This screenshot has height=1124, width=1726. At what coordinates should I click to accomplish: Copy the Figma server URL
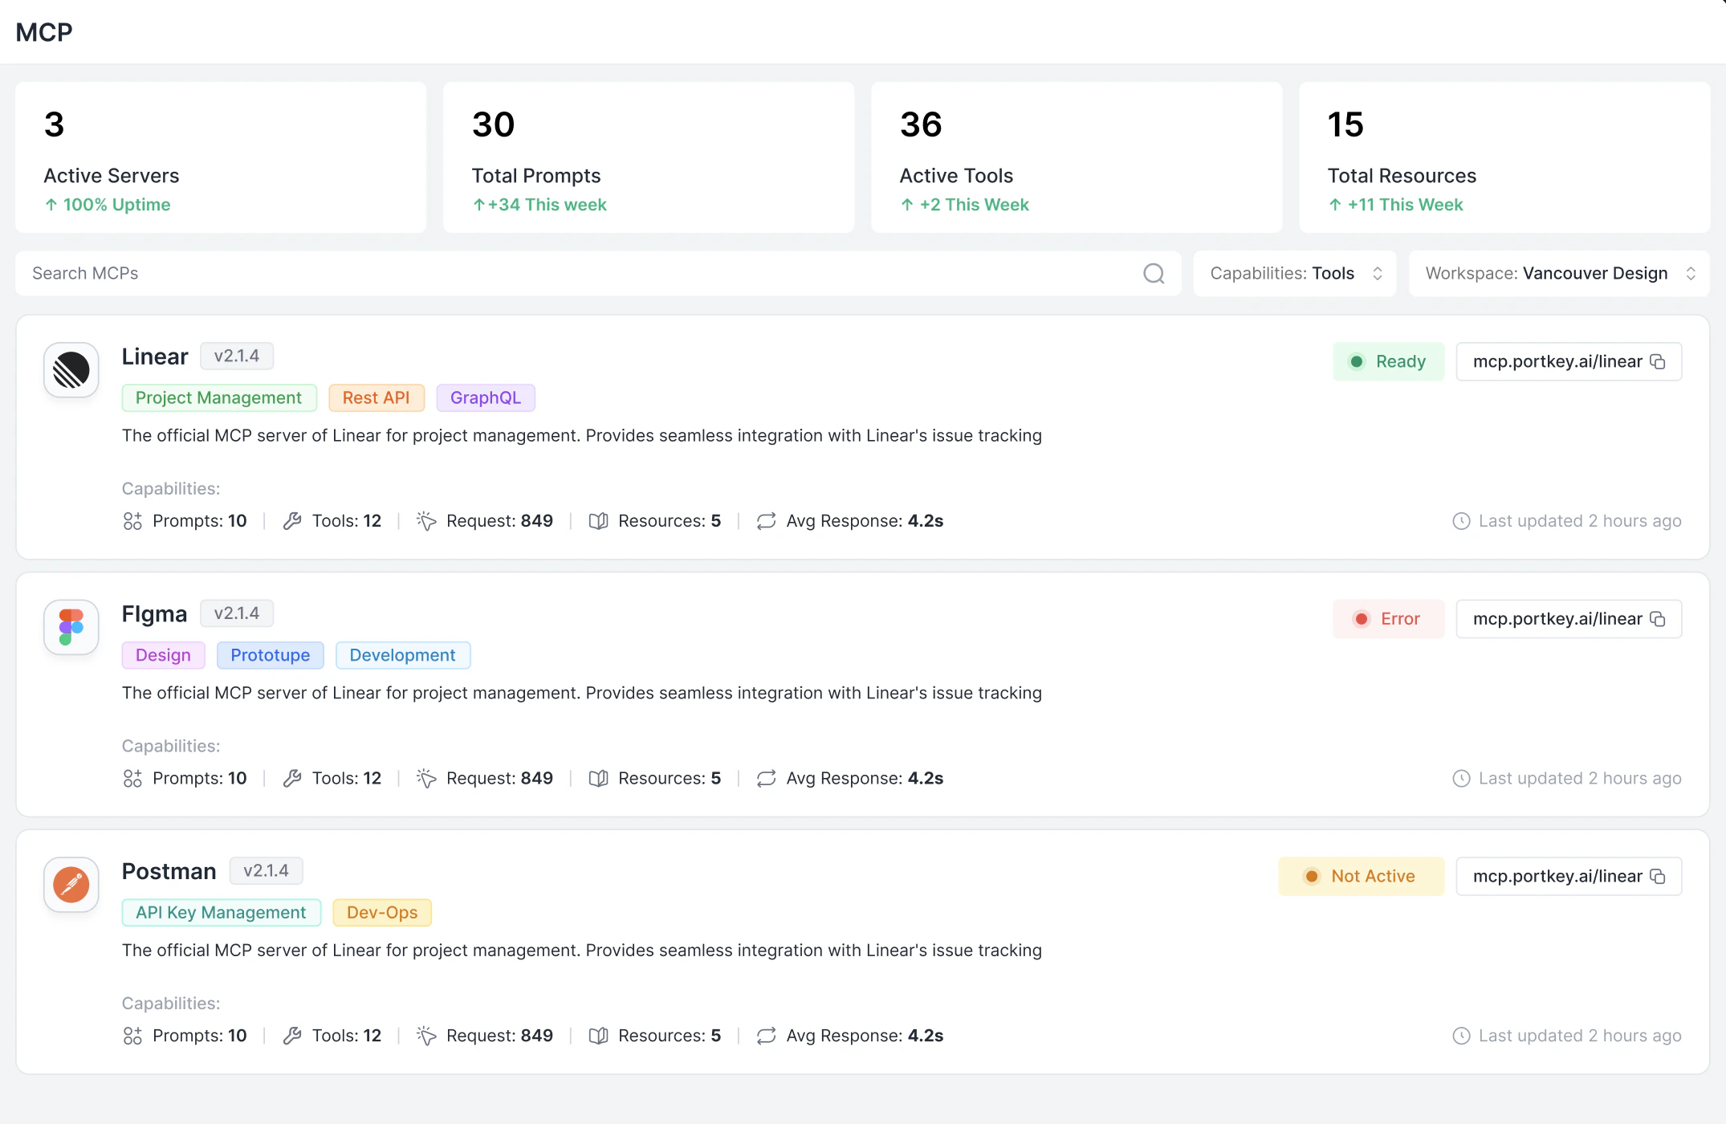(x=1658, y=619)
